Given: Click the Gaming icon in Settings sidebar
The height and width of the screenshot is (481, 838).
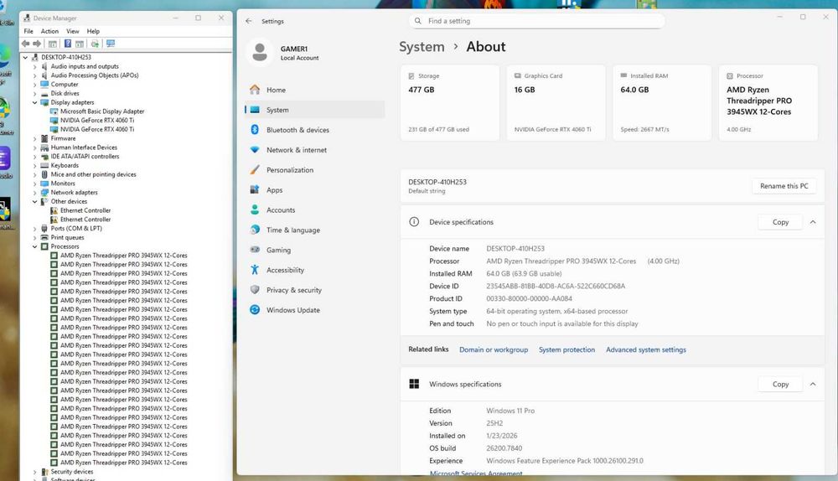Looking at the screenshot, I should [255, 250].
